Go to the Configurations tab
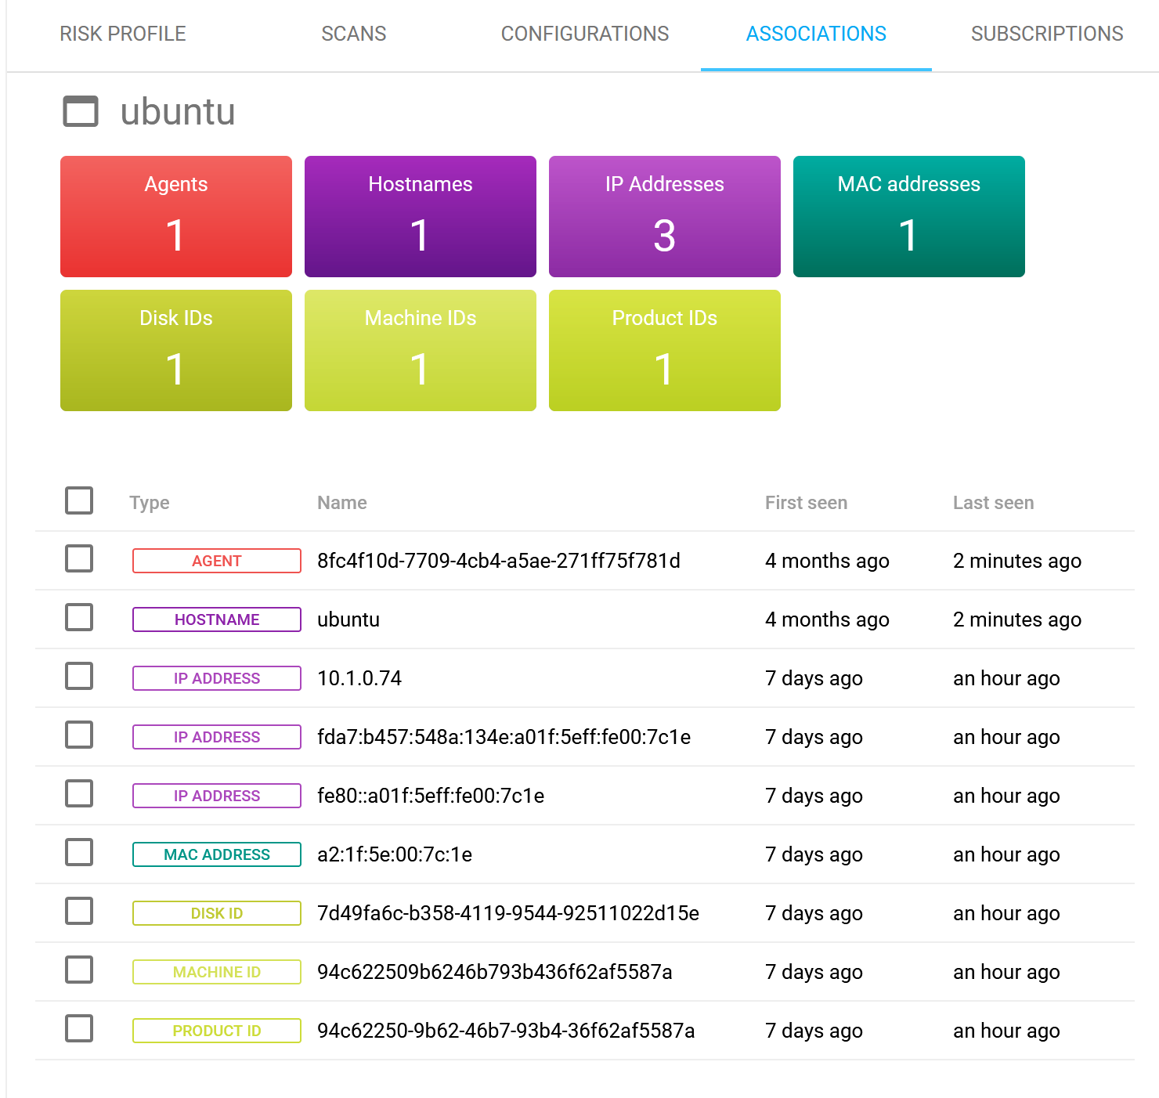This screenshot has height=1098, width=1159. 584,34
